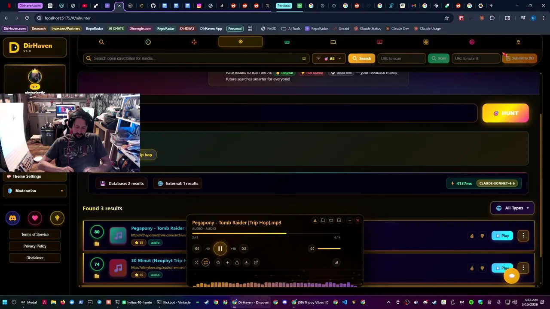Viewport: 550px width, 309px height.
Task: Open the Discord icon in sidebar
Action: point(13,218)
